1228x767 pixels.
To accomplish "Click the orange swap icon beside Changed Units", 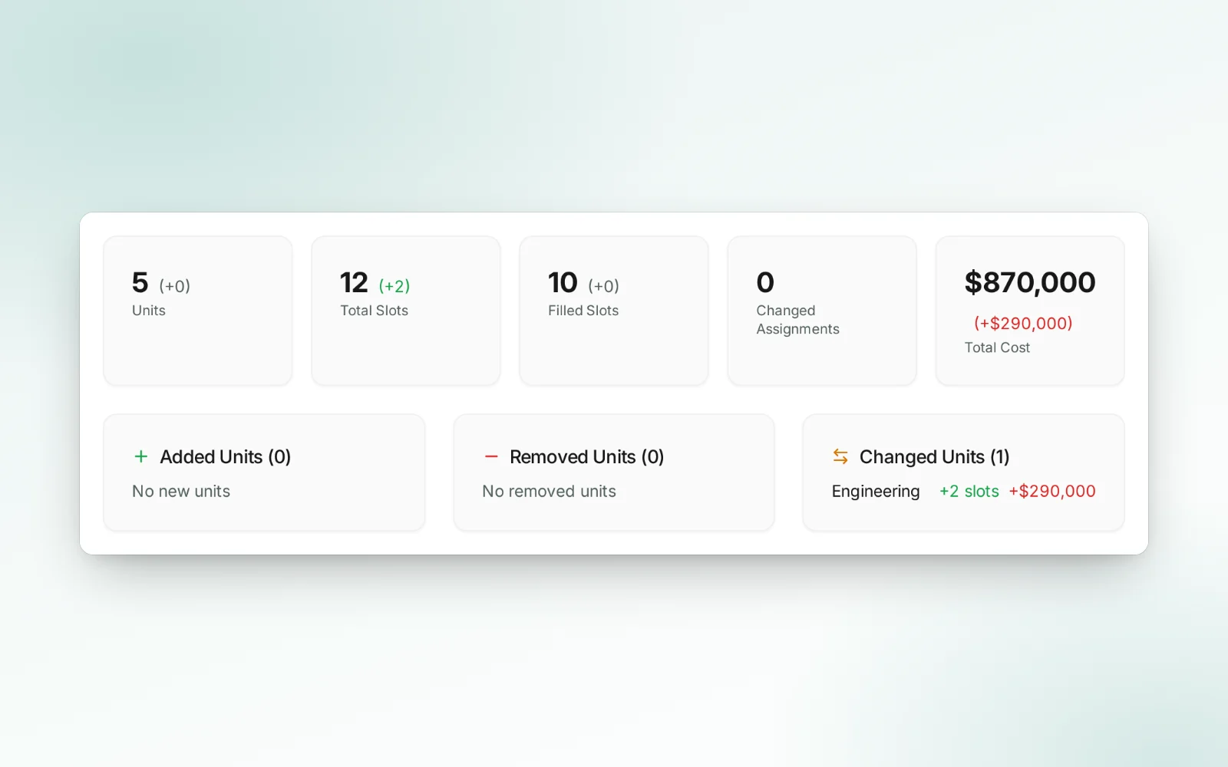I will pos(840,456).
